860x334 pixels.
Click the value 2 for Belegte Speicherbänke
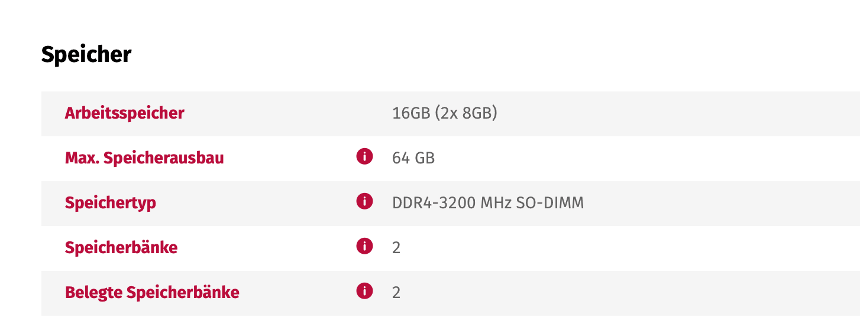pyautogui.click(x=396, y=293)
